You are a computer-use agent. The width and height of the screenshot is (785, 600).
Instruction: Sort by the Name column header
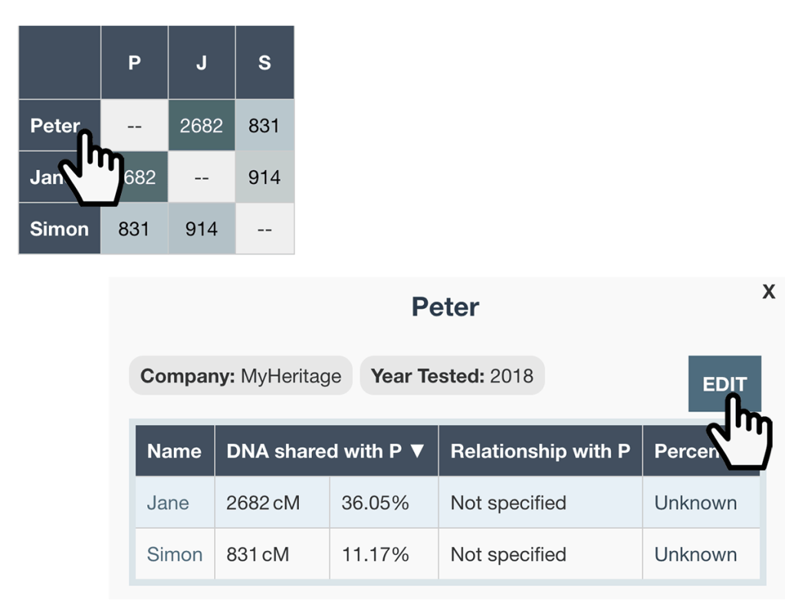click(174, 451)
